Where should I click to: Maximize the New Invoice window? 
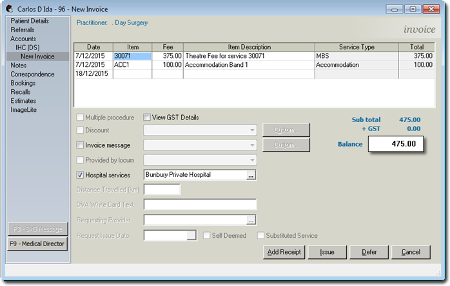pyautogui.click(x=413, y=10)
